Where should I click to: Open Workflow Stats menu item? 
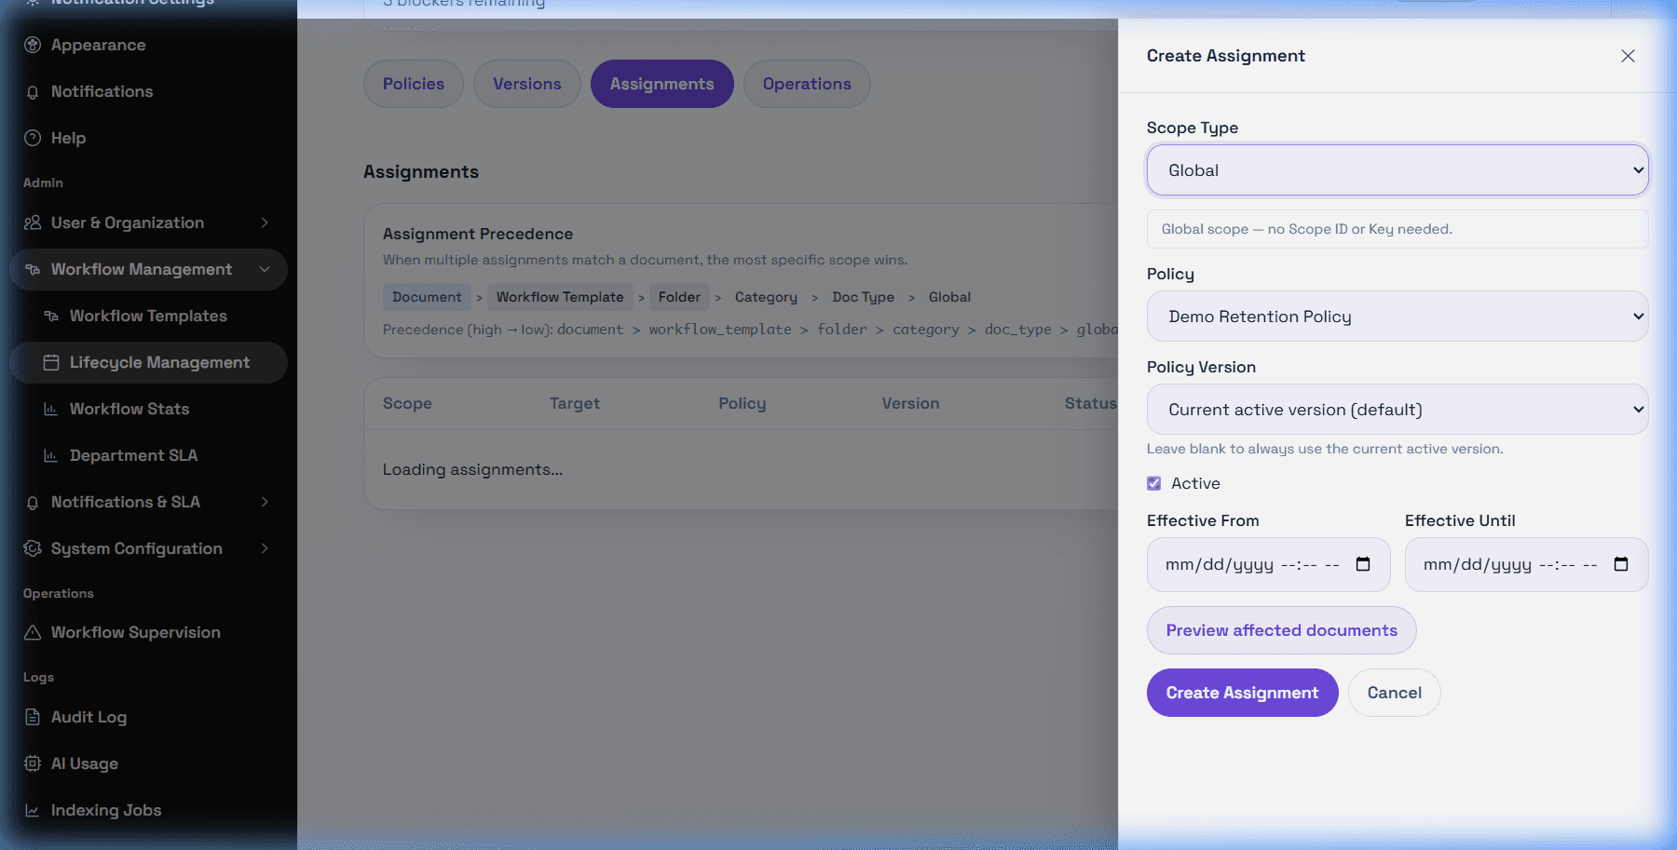click(x=148, y=409)
